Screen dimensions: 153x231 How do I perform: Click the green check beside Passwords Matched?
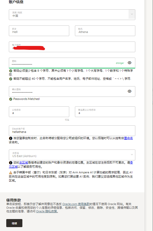pyautogui.click(x=11, y=99)
